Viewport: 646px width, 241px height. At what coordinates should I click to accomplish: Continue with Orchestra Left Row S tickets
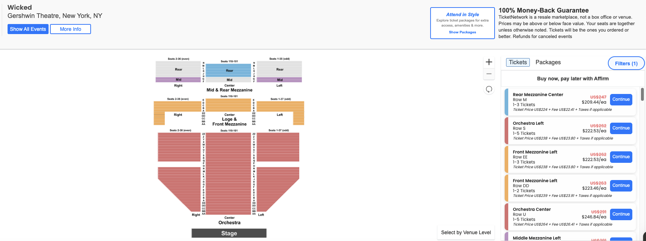click(x=621, y=128)
